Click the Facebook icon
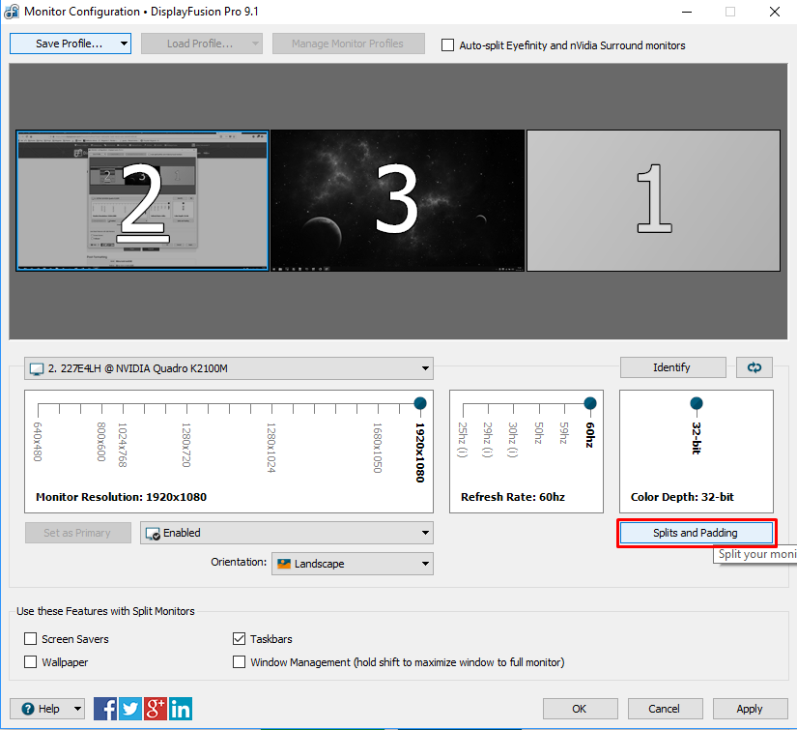 click(x=105, y=709)
